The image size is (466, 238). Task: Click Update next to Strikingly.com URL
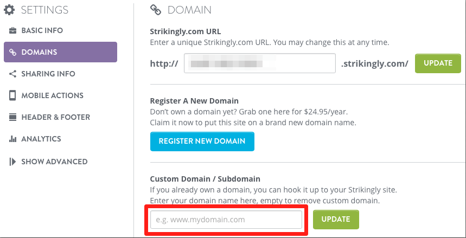[438, 63]
